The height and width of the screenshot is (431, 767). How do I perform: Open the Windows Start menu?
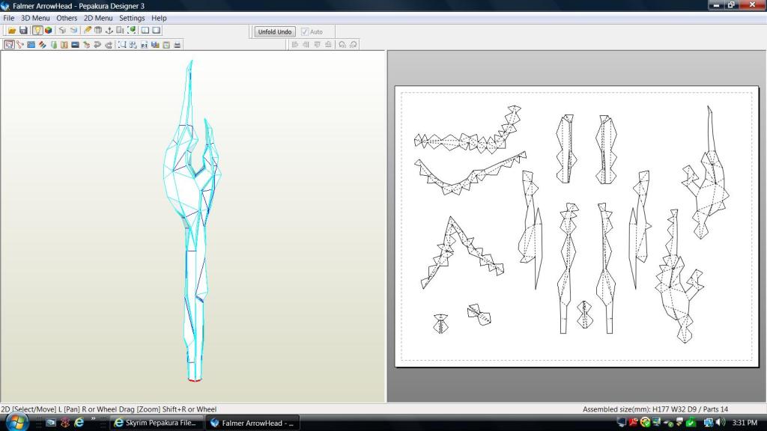(x=16, y=422)
